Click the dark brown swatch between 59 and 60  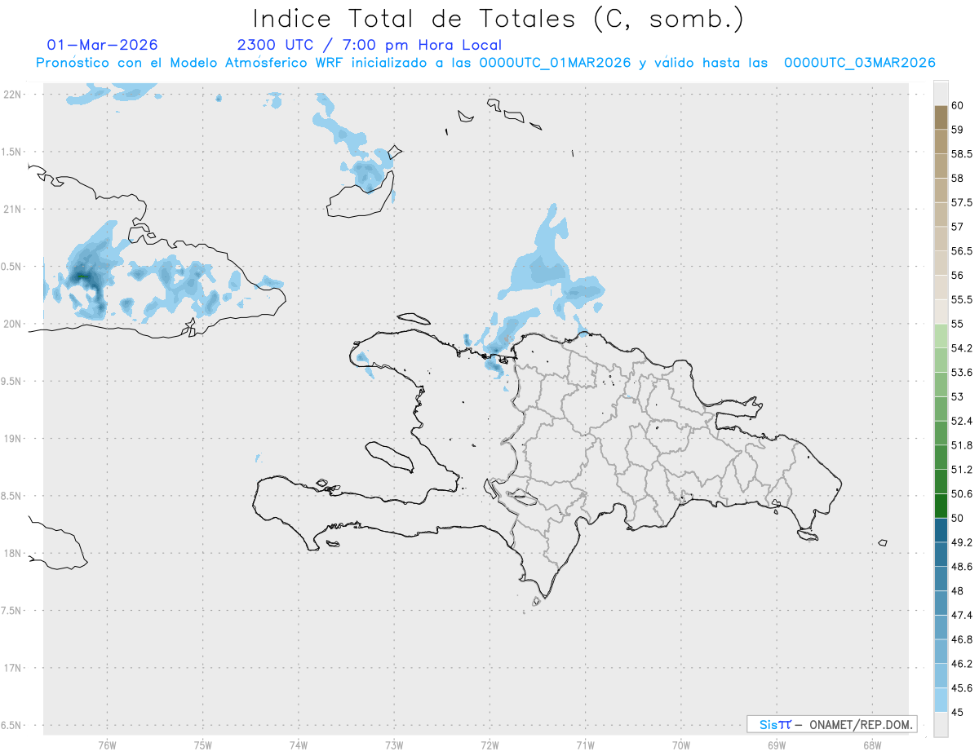coord(941,117)
